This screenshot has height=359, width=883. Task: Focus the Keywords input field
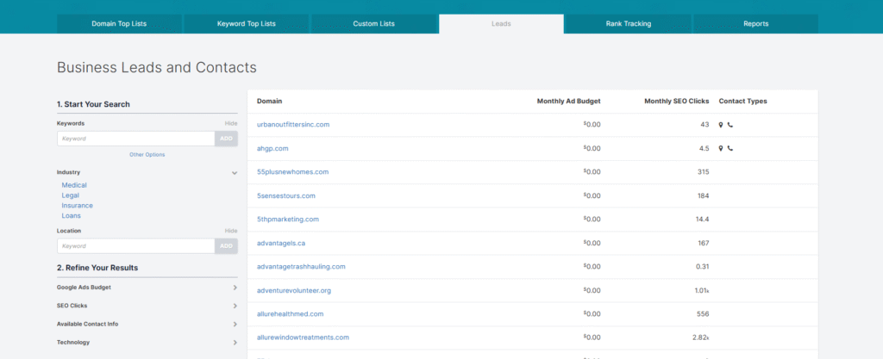pyautogui.click(x=135, y=139)
